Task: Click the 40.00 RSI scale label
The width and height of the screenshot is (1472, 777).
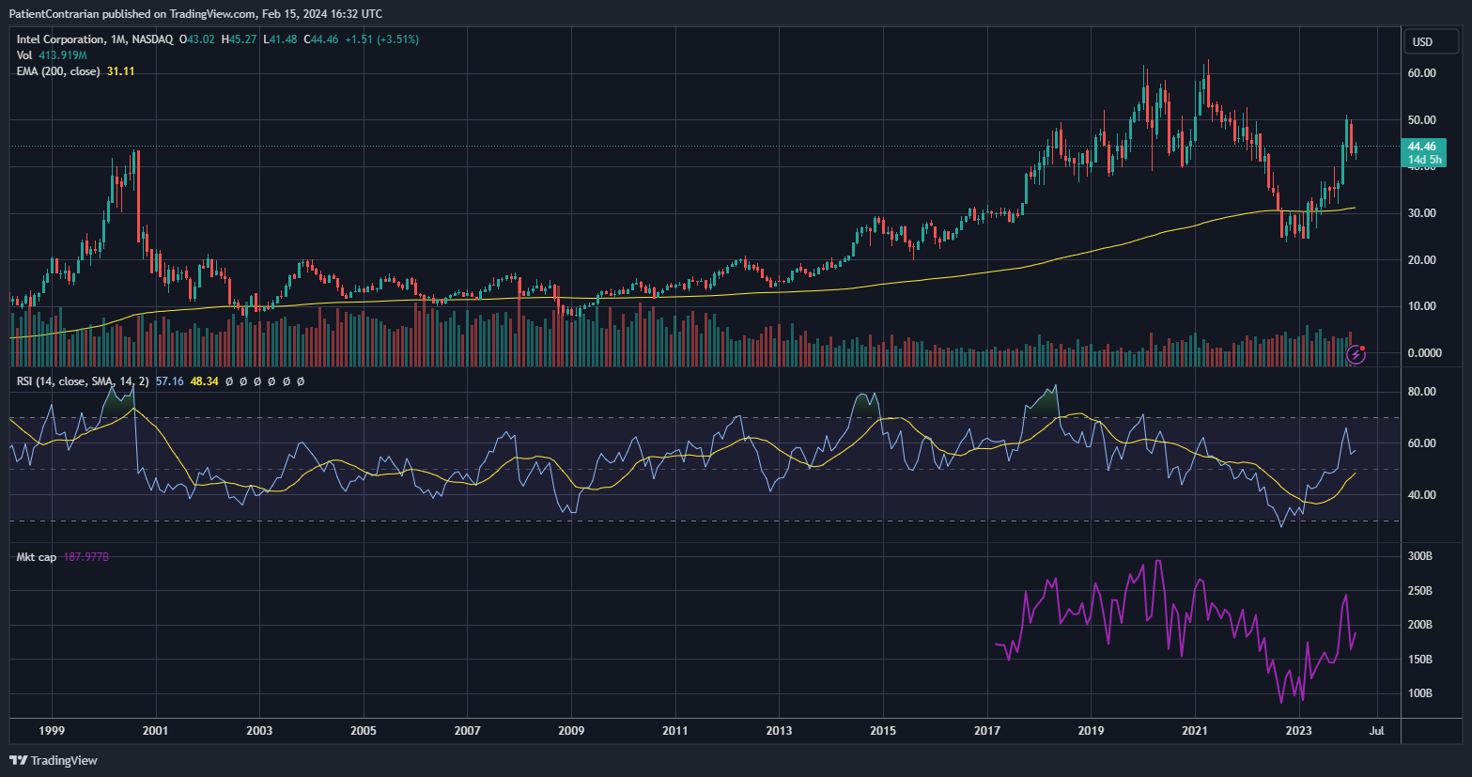Action: pyautogui.click(x=1421, y=495)
